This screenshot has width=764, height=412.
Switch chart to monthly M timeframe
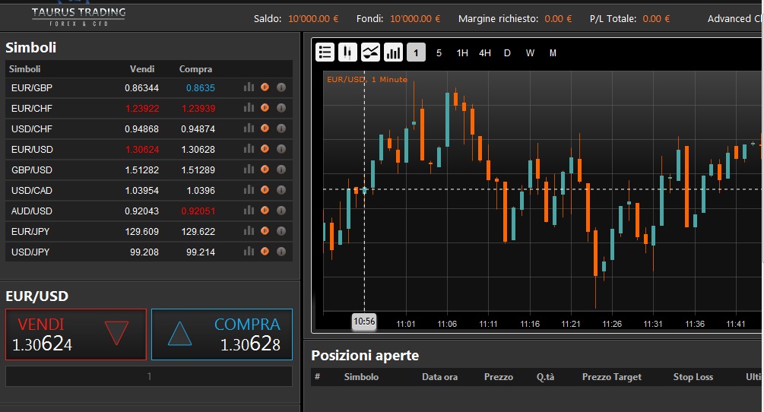tap(553, 53)
